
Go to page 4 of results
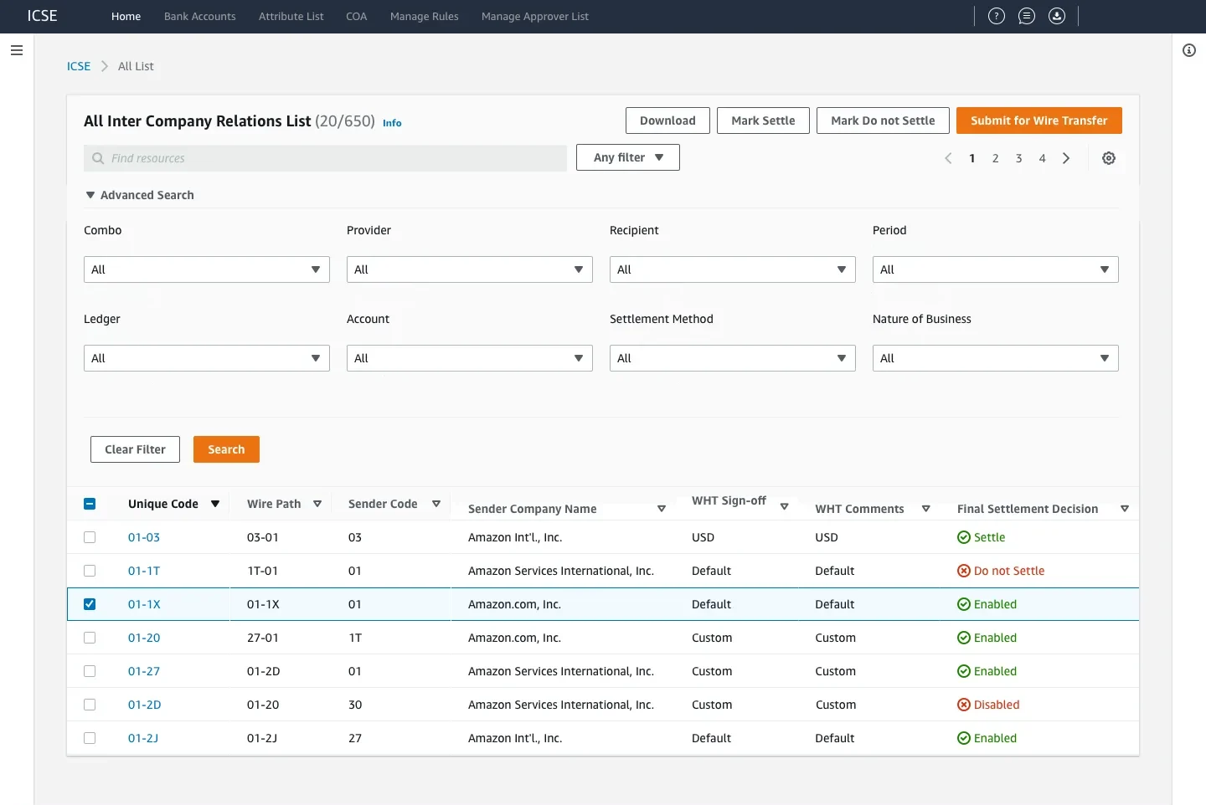1043,158
